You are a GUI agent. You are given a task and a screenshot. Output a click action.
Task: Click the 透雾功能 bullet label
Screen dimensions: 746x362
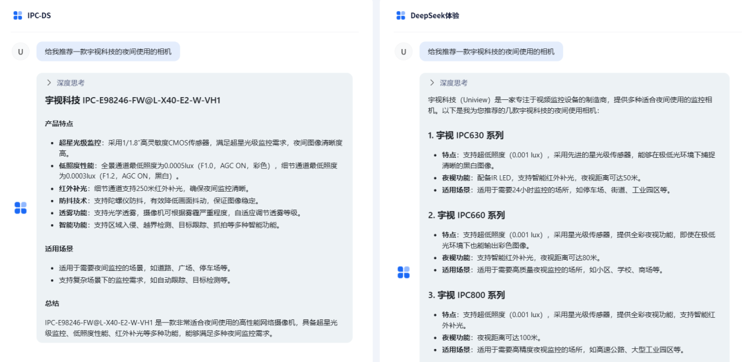(73, 212)
